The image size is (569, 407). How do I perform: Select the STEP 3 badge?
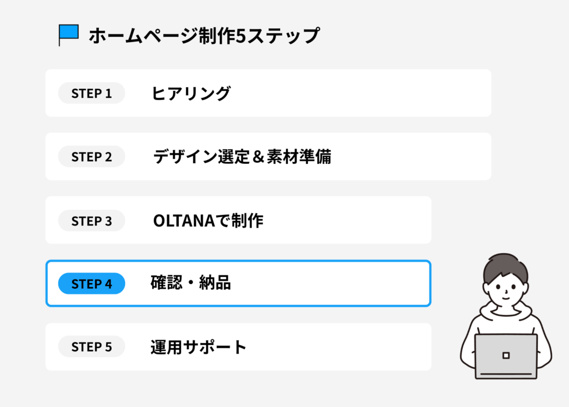(92, 221)
